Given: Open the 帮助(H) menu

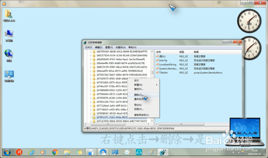Looking at the screenshot, I should tap(132, 47).
